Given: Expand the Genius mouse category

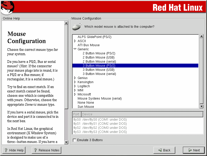Looking at the screenshot, I should point(75,78).
